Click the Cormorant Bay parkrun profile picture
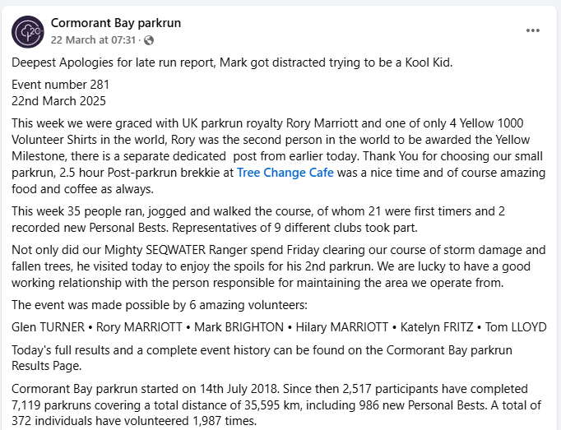 click(x=28, y=31)
